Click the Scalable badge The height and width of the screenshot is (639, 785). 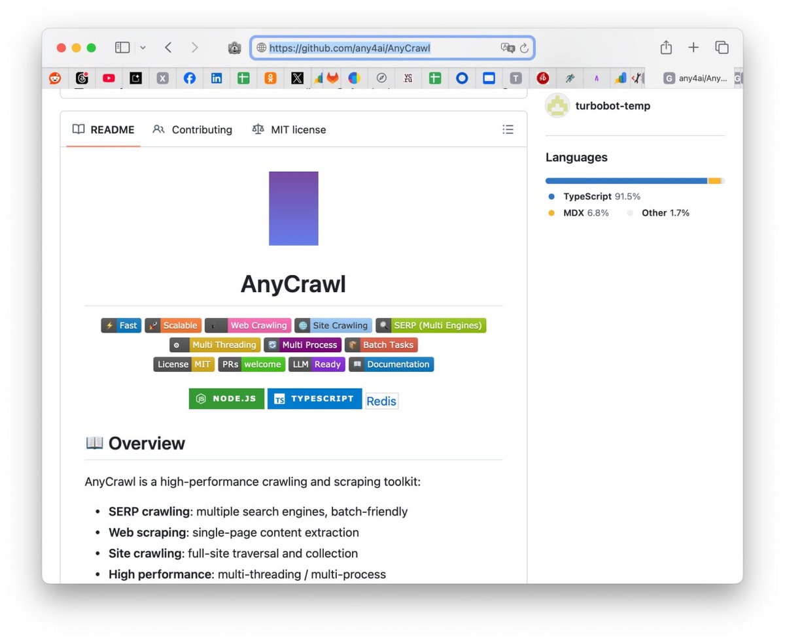click(173, 325)
